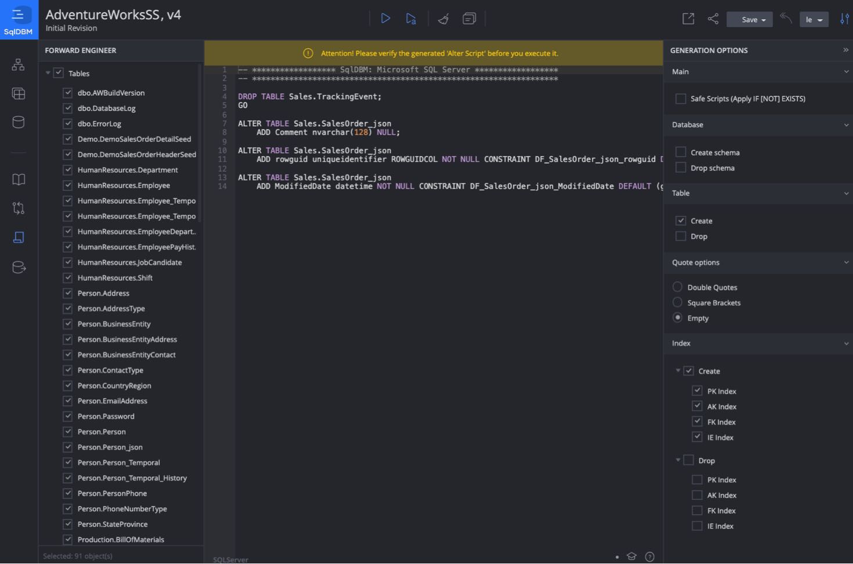This screenshot has height=564, width=853.
Task: Click the share project icon
Action: 713,19
